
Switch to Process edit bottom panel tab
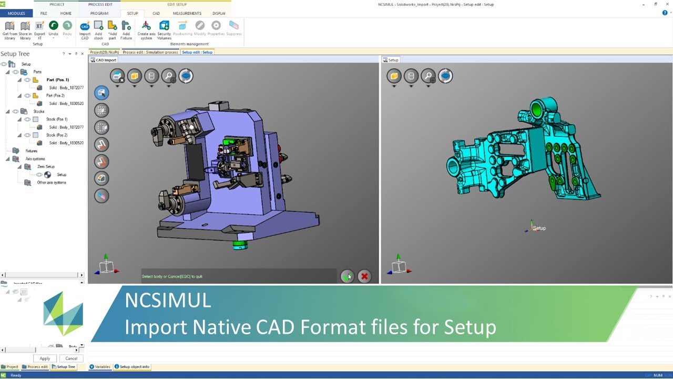(x=35, y=367)
